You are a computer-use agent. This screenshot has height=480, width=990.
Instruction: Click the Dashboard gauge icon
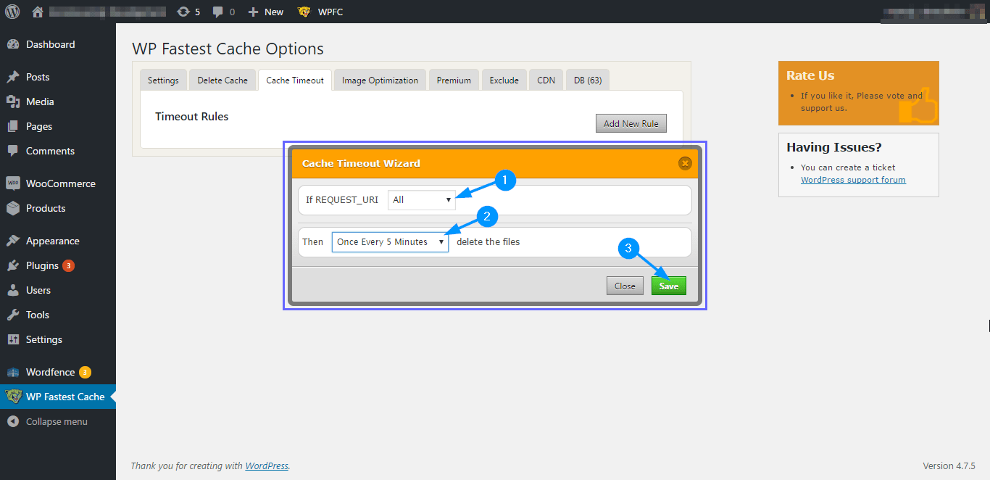[x=13, y=44]
